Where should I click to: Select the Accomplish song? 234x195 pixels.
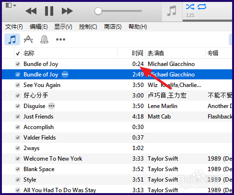[38, 127]
